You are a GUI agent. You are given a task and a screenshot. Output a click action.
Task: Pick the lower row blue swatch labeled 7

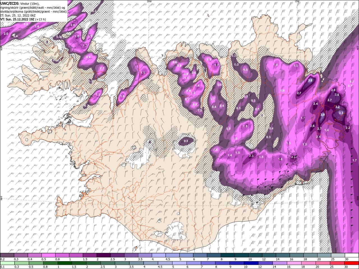tap(208, 263)
